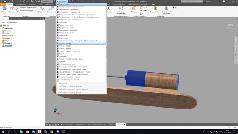Click the Orbit icon in the navigation bar
The width and height of the screenshot is (238, 134).
pos(235,54)
